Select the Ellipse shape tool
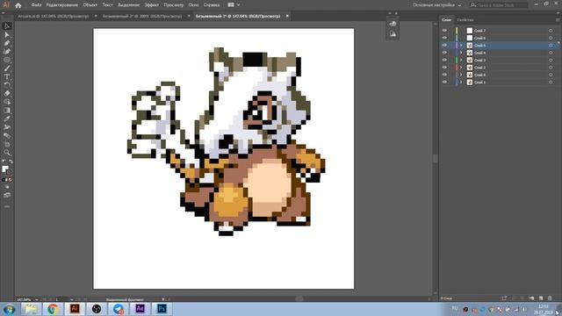Viewport: 562px width, 316px height. click(7, 60)
